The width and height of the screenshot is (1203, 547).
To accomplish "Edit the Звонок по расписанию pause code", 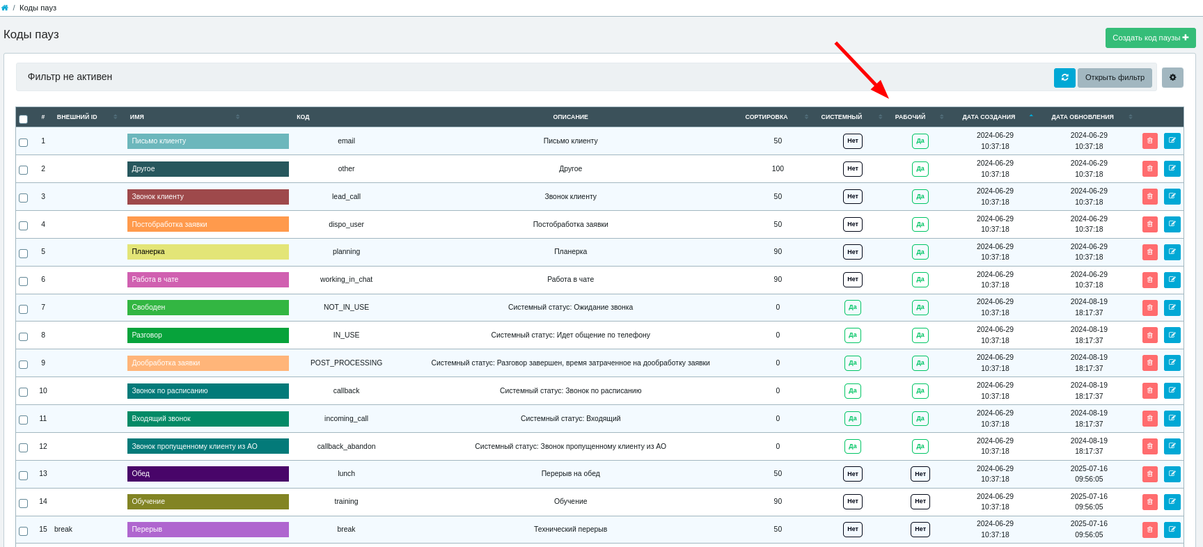I will click(x=1172, y=390).
